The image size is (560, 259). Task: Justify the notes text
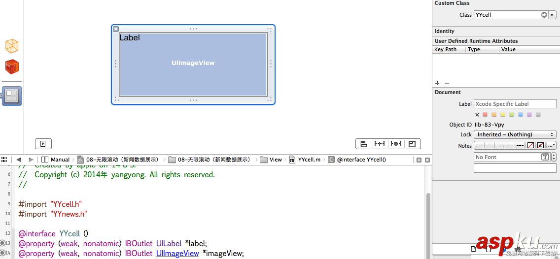510,145
